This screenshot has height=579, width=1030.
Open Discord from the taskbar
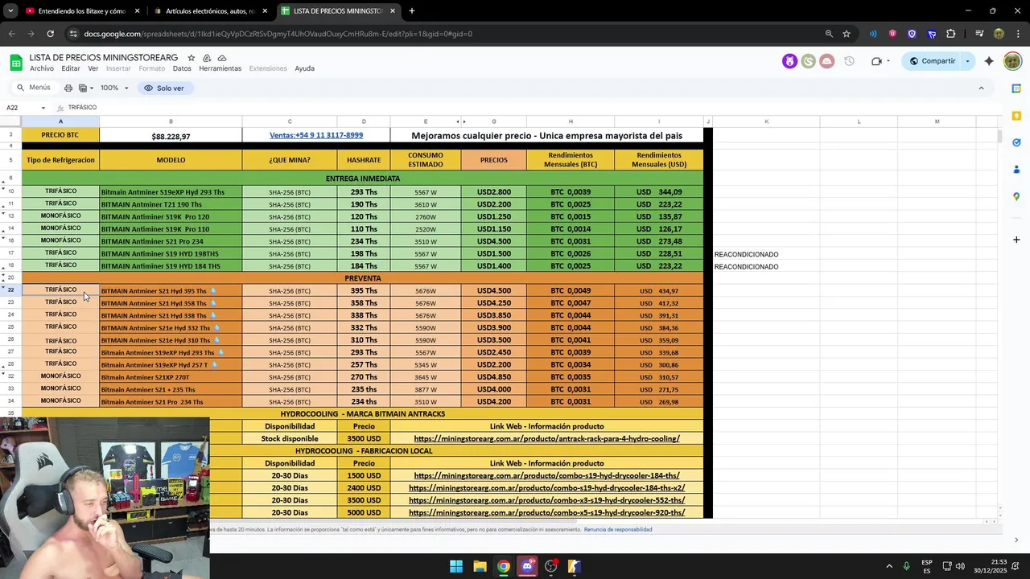527,566
